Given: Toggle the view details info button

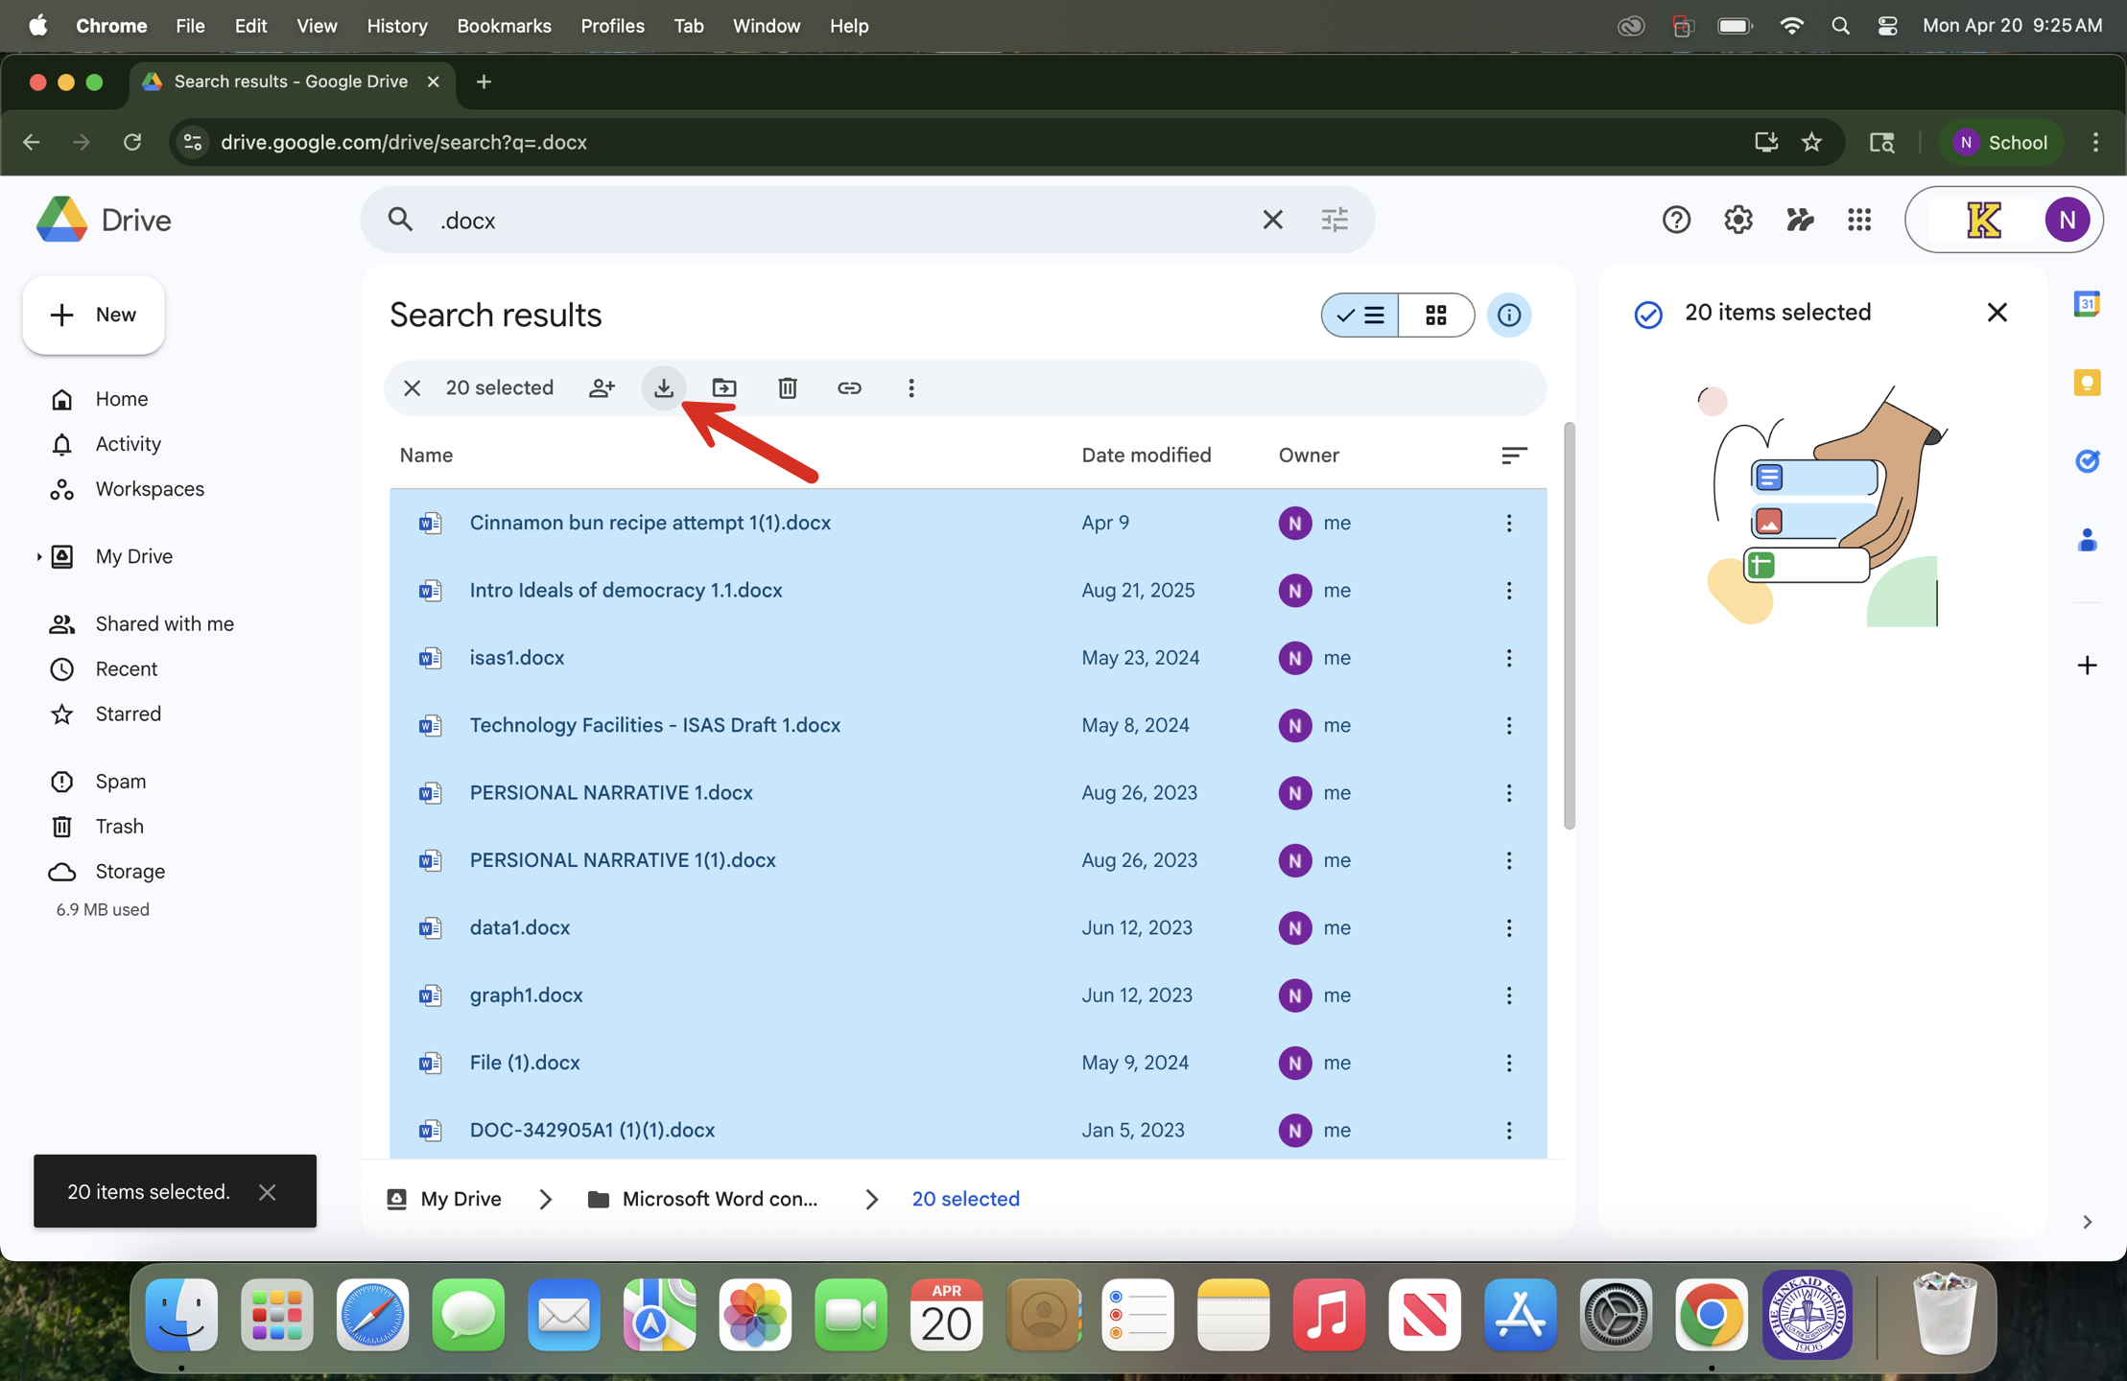Looking at the screenshot, I should (1508, 315).
